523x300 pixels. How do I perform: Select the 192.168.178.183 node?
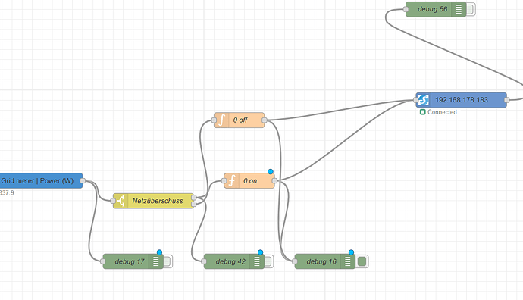point(462,100)
